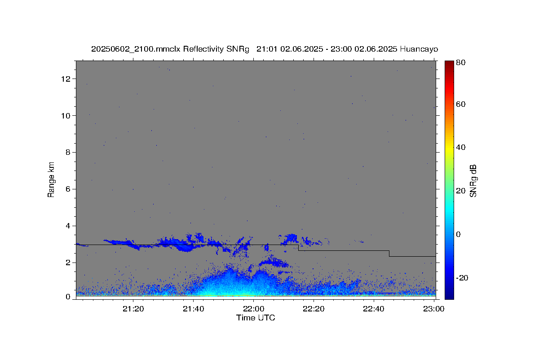Screen dimensions: 539x359
Task: Click the 'Range km' y-axis label
Action: pyautogui.click(x=51, y=179)
